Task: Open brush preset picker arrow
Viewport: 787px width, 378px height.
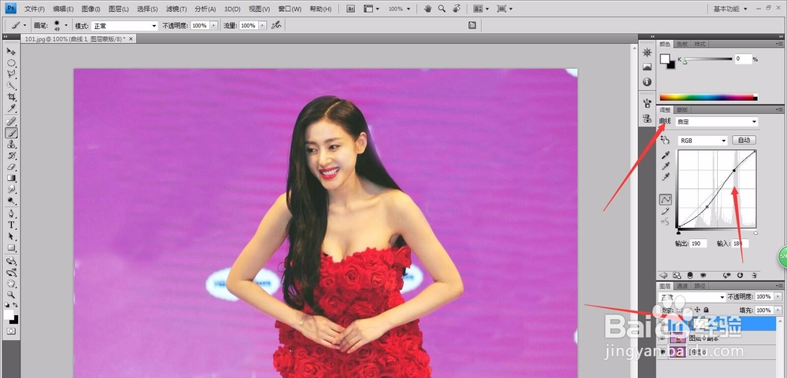Action: [66, 25]
